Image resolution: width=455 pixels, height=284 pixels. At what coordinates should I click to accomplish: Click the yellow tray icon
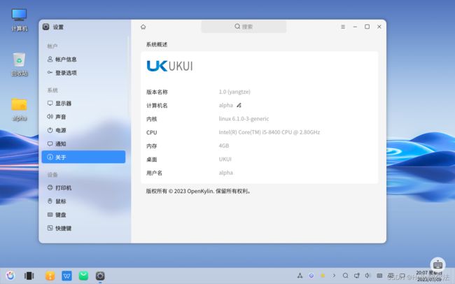point(323,276)
